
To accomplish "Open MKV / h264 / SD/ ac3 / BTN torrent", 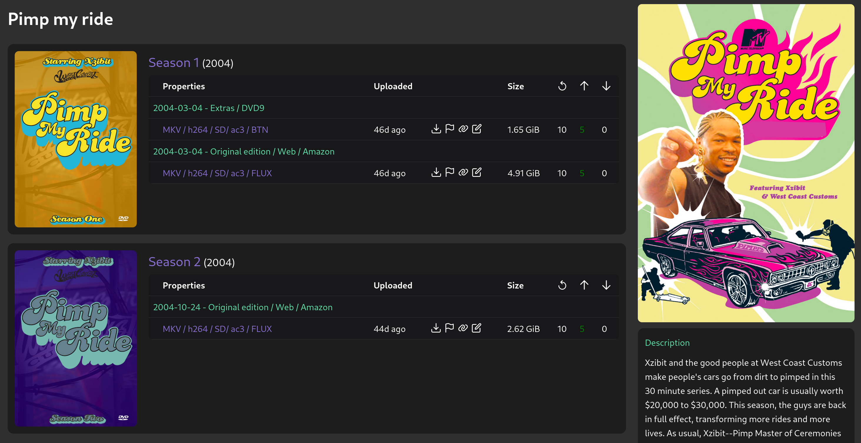I will click(x=215, y=130).
